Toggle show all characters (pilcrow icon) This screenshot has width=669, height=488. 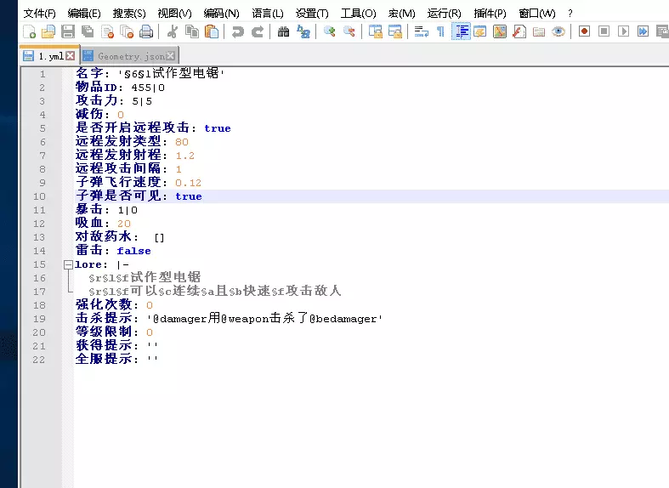(440, 31)
